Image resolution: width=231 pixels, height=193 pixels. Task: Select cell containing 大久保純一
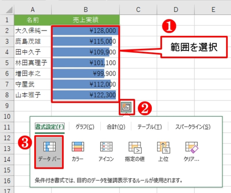33,31
